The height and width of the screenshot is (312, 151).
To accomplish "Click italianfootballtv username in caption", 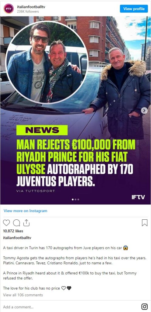I will point(17,238).
